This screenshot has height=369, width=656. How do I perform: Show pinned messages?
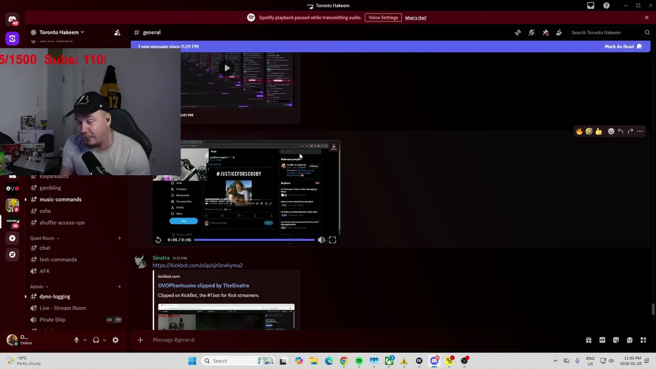(545, 32)
